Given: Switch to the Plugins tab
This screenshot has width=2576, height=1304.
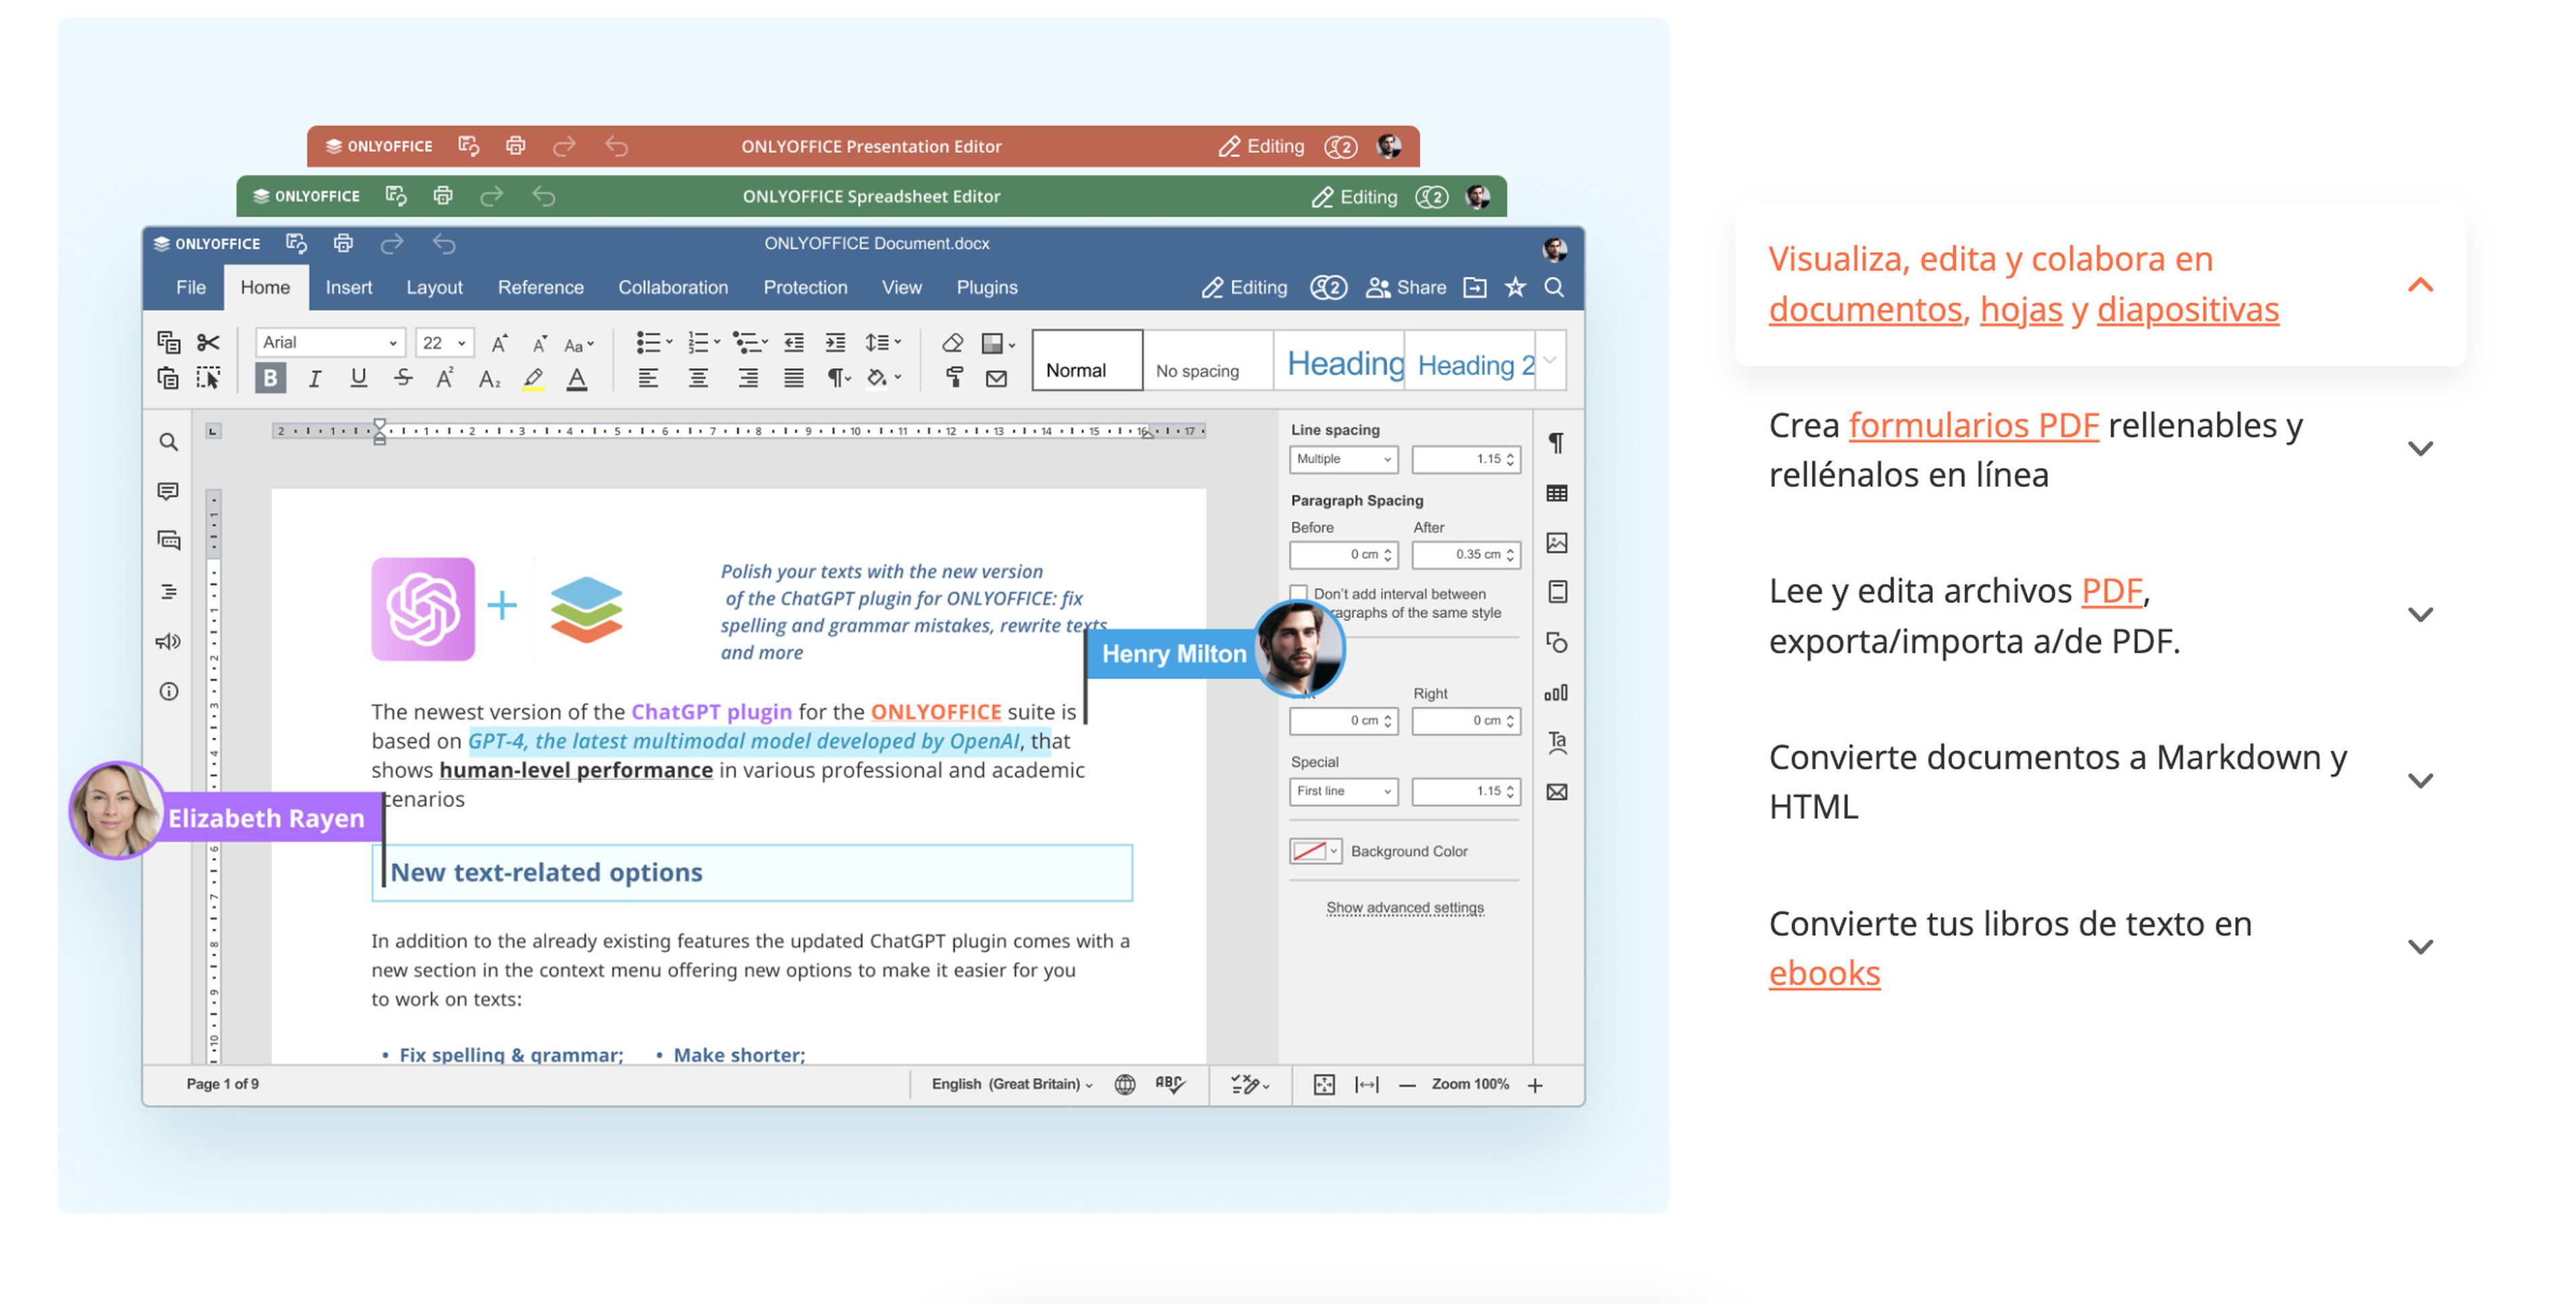Looking at the screenshot, I should [987, 288].
